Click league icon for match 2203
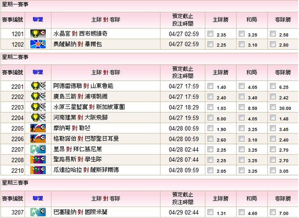Image resolution: width=299 pixels, height=218 pixels. (38, 107)
